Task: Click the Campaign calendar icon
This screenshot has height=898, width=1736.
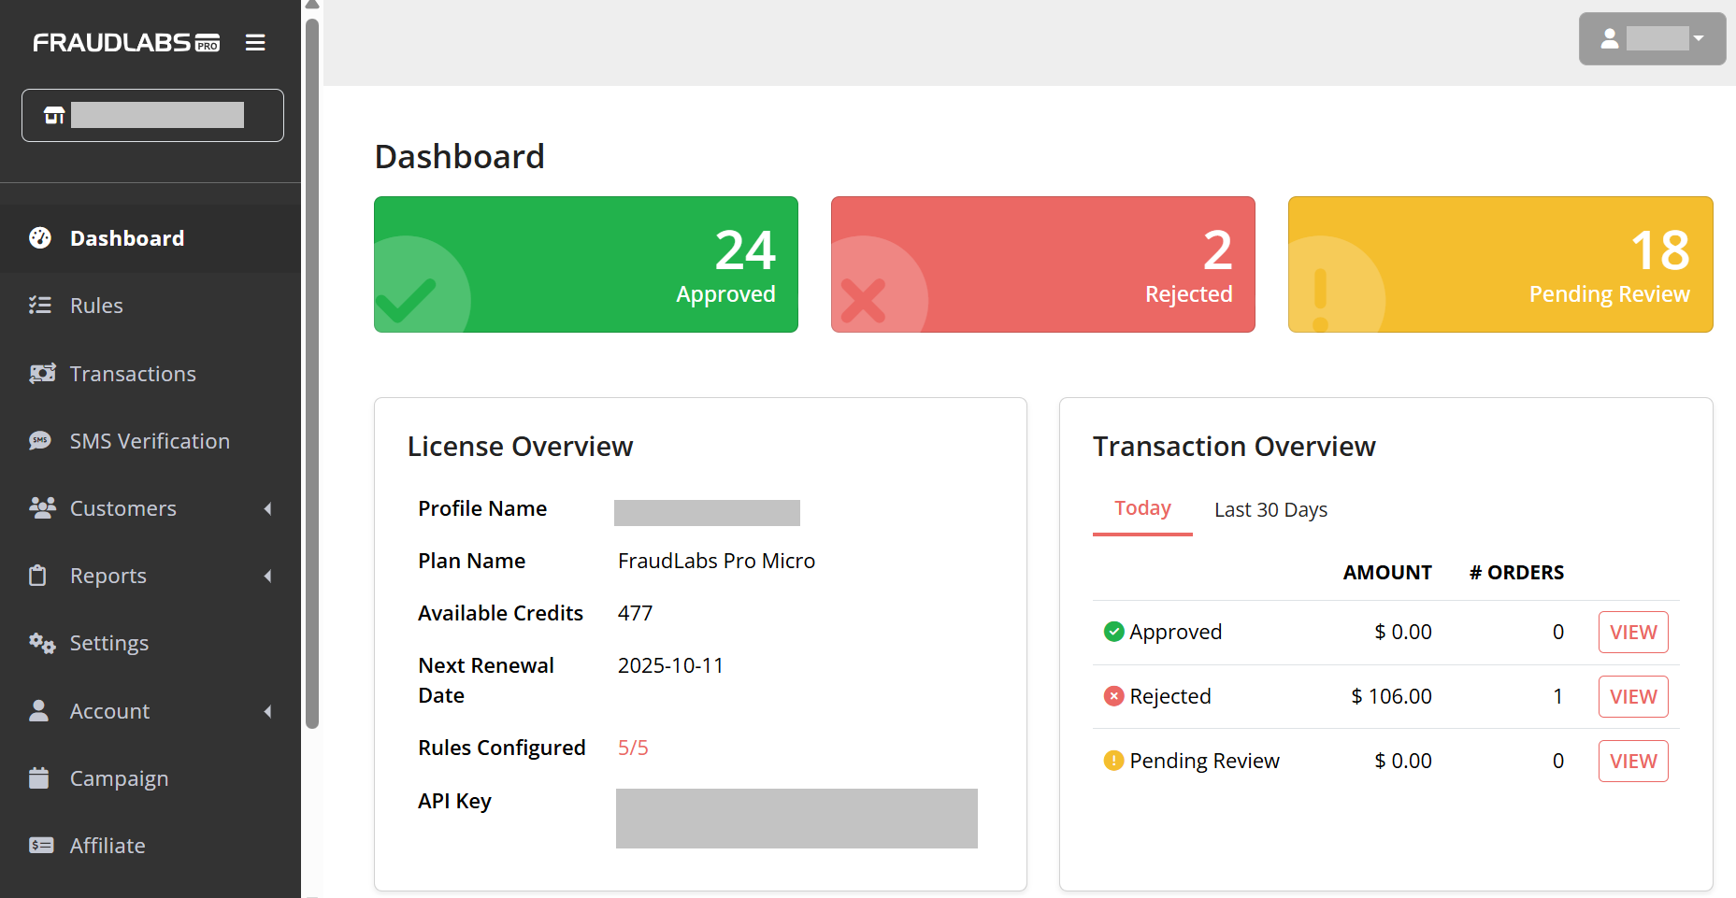Action: [x=39, y=778]
